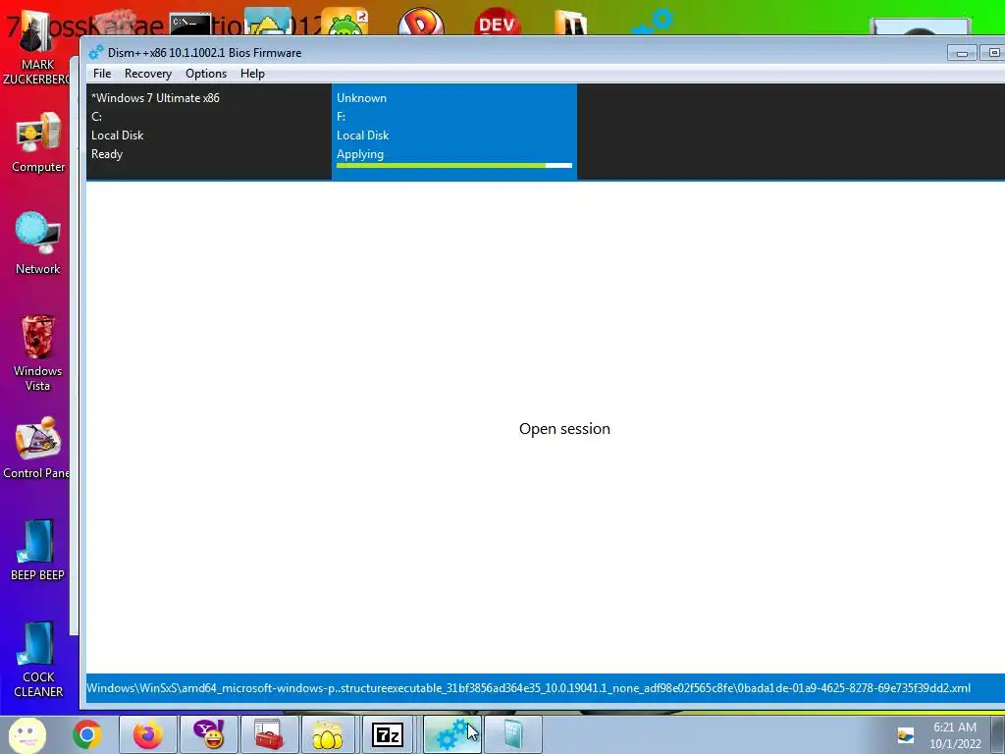The width and height of the screenshot is (1005, 754).
Task: Open 7-Zip from the taskbar
Action: coord(388,734)
